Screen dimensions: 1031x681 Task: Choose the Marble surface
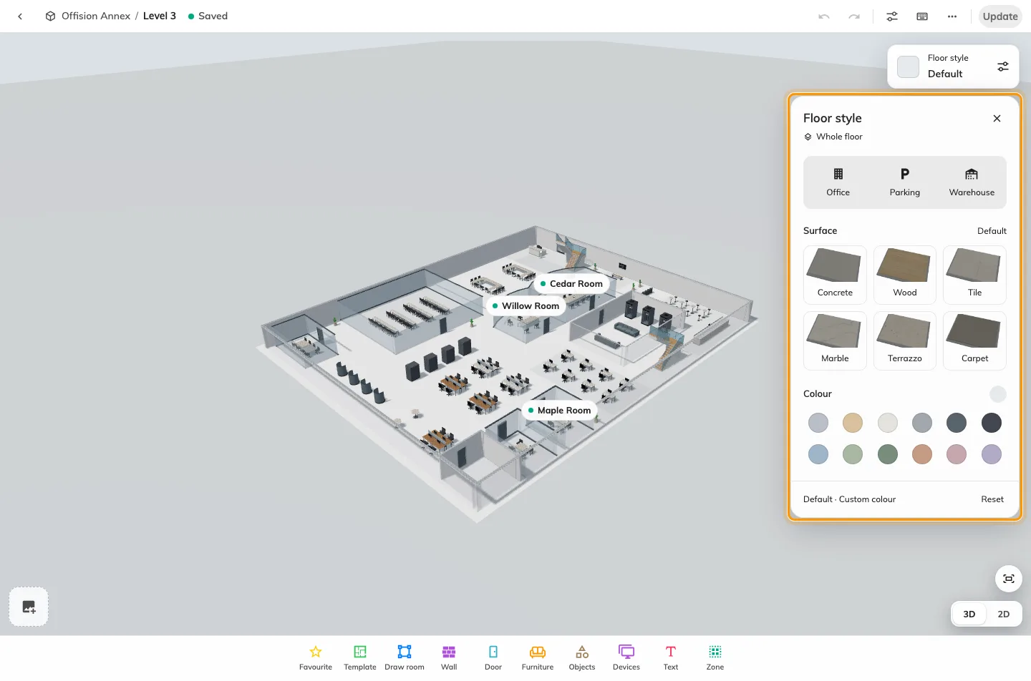pos(835,340)
